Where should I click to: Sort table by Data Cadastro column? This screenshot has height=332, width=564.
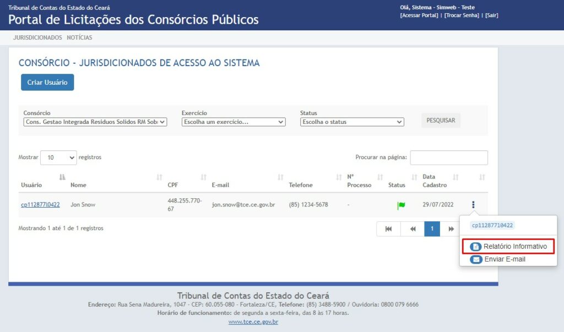(x=455, y=177)
